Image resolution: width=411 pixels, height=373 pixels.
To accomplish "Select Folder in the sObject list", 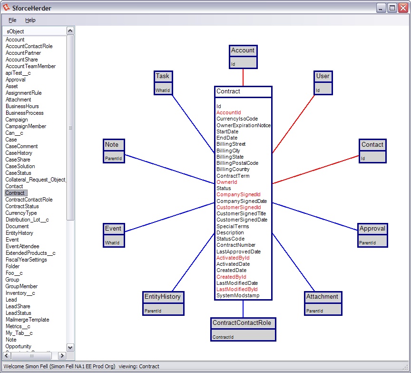I will point(12,266).
